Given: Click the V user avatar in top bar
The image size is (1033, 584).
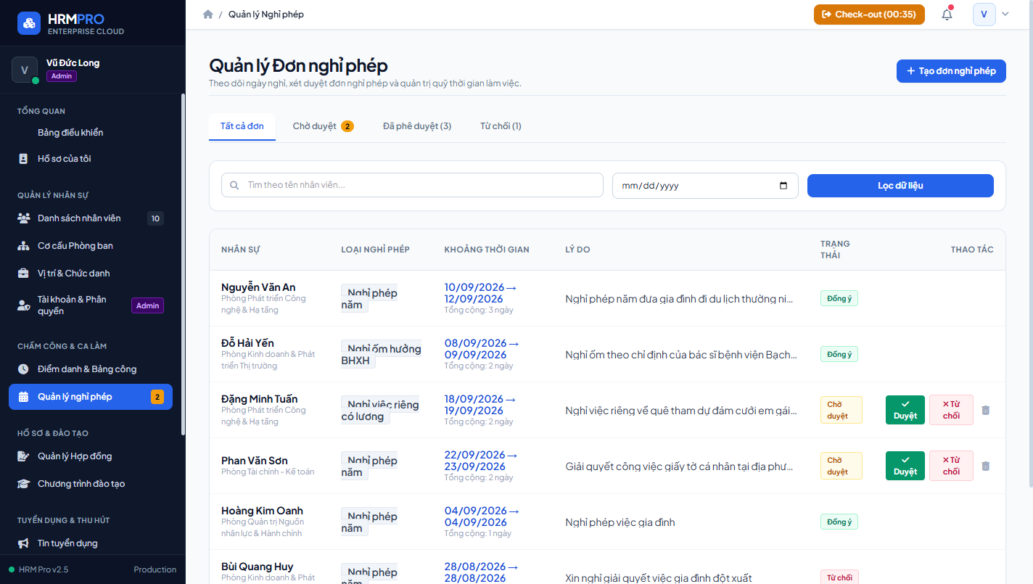Looking at the screenshot, I should point(984,15).
